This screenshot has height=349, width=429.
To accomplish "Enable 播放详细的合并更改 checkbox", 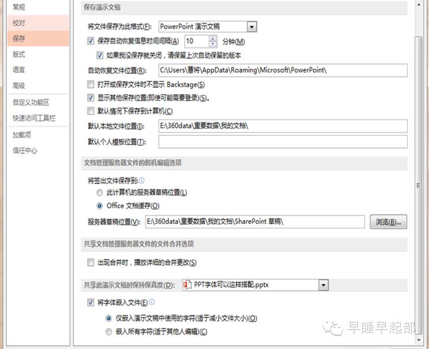I will (x=91, y=262).
